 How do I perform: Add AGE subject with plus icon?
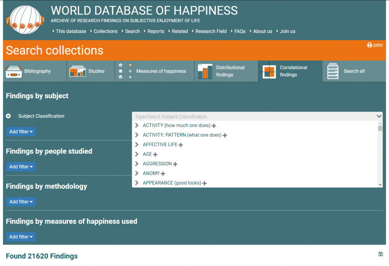(x=155, y=155)
